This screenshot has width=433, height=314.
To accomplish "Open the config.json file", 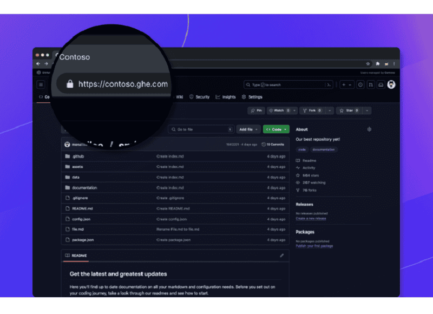I will click(81, 219).
